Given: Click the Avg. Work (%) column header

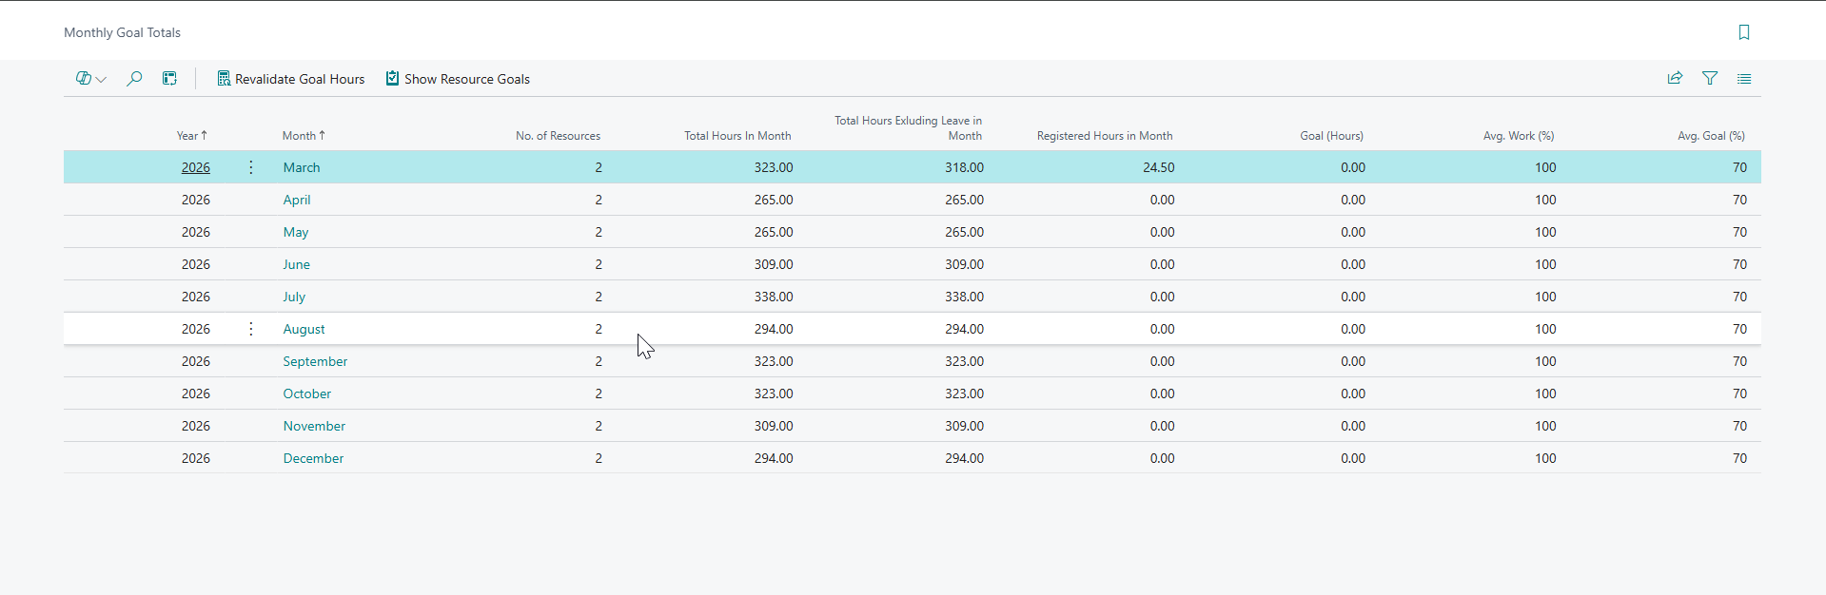Looking at the screenshot, I should [x=1519, y=136].
